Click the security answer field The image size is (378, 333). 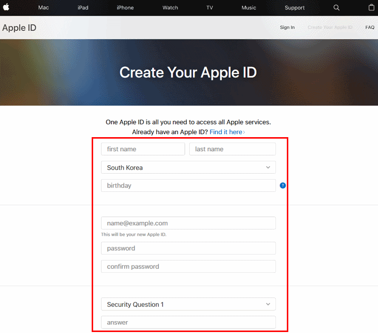click(188, 322)
